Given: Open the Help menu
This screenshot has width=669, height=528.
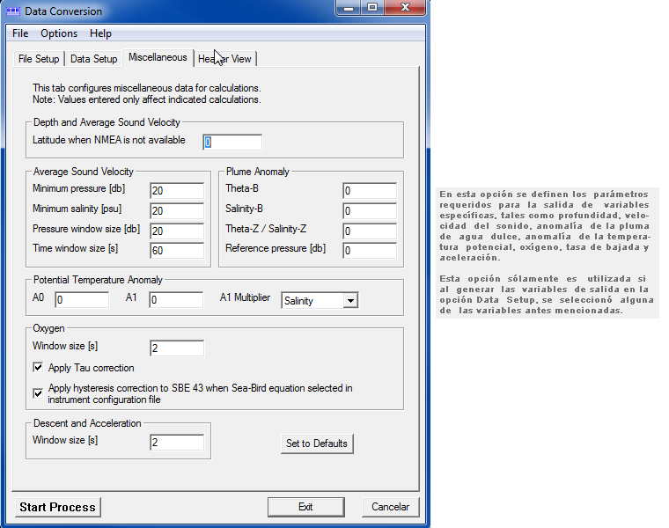Looking at the screenshot, I should coord(100,33).
